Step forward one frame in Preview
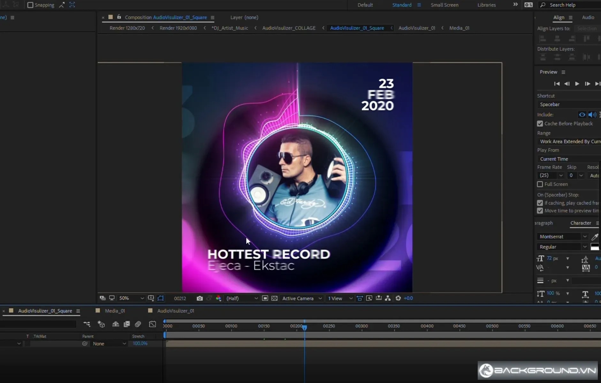Viewport: 601px width, 383px height. (587, 84)
